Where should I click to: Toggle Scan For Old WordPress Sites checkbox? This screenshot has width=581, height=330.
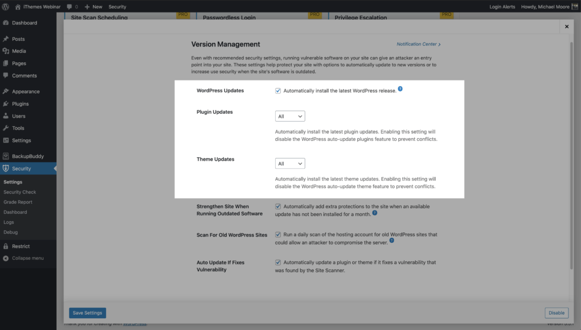[278, 234]
